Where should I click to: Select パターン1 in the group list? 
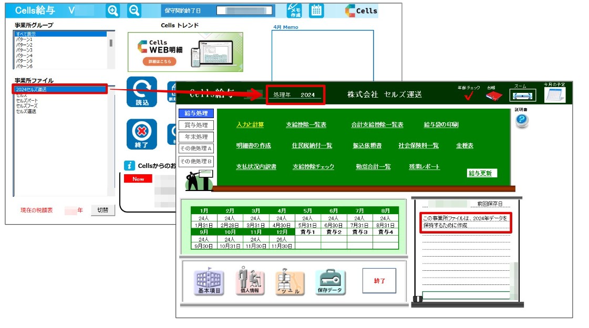point(60,39)
